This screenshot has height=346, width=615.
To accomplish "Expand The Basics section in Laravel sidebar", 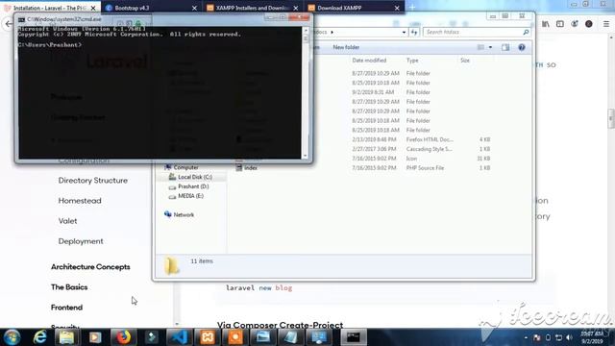I will [69, 287].
